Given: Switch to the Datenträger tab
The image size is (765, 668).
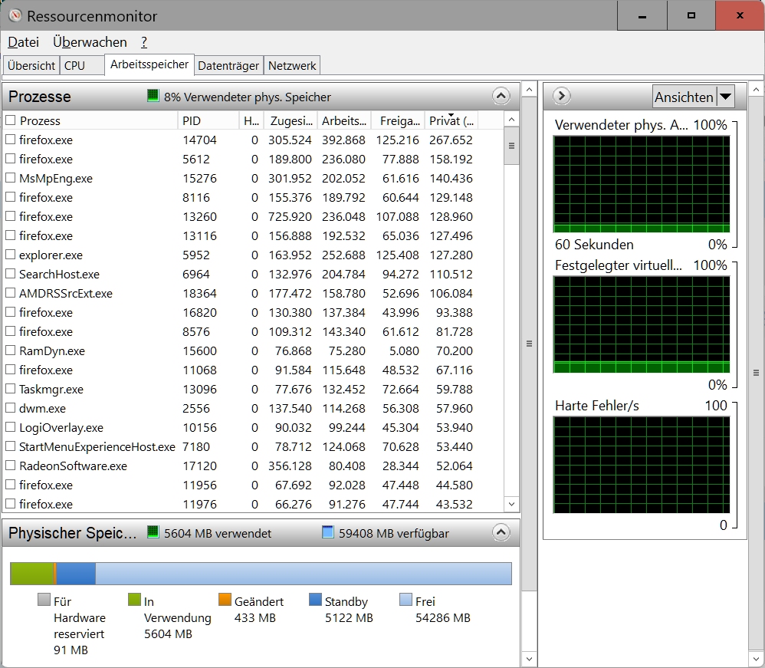Looking at the screenshot, I should [228, 65].
